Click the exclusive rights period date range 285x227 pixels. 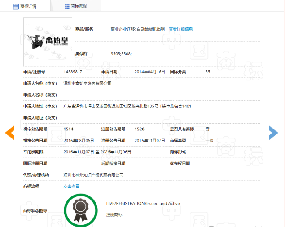97,152
